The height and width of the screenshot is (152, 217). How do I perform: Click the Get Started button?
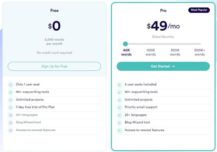[x=163, y=66]
